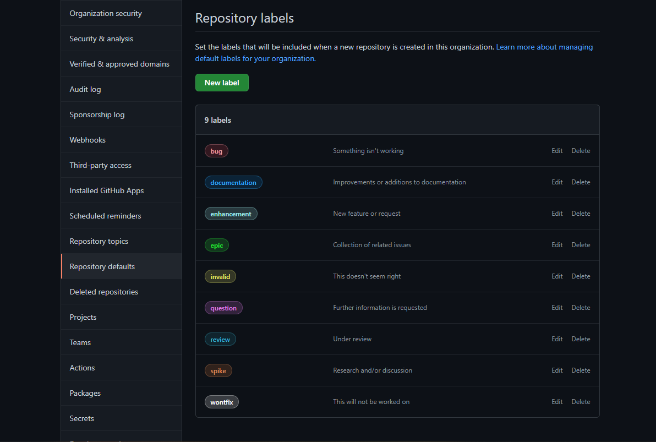Screen dimensions: 656x442
Task: Delete the bug label
Action: 581,151
